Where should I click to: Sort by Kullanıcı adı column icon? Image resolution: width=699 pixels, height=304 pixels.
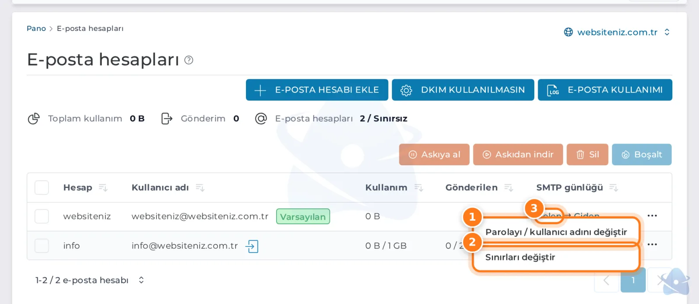pos(200,188)
